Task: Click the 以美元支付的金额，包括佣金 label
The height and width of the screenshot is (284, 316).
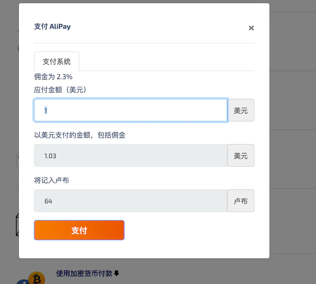Action: (80, 135)
